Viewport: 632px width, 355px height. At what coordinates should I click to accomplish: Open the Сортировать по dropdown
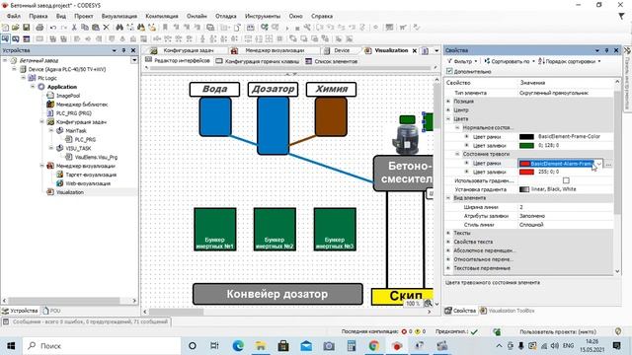(x=510, y=61)
